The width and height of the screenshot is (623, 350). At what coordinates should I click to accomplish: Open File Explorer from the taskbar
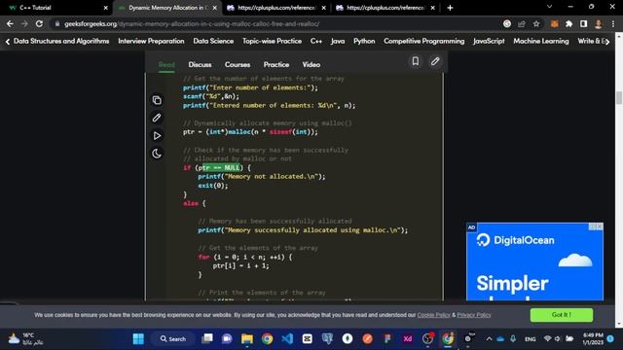247,339
